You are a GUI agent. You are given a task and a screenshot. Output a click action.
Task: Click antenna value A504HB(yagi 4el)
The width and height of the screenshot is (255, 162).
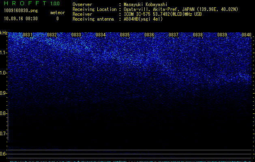[x=143, y=19]
